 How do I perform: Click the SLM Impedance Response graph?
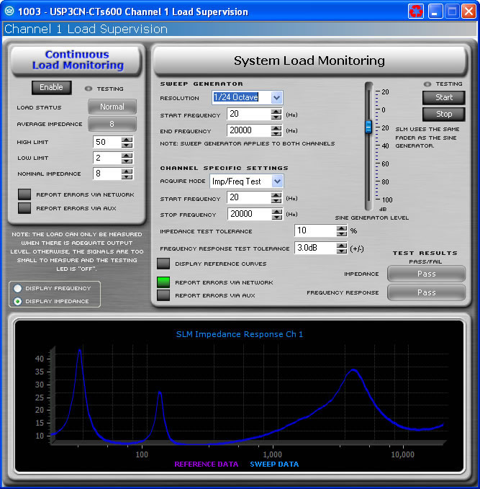(x=240, y=396)
